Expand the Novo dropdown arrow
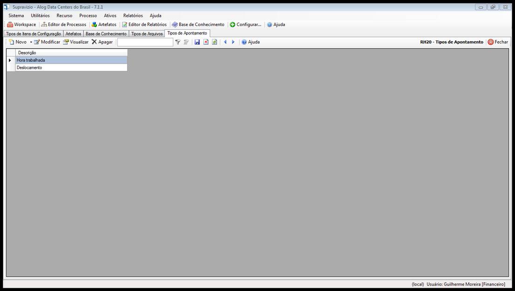The height and width of the screenshot is (291, 515). (31, 42)
